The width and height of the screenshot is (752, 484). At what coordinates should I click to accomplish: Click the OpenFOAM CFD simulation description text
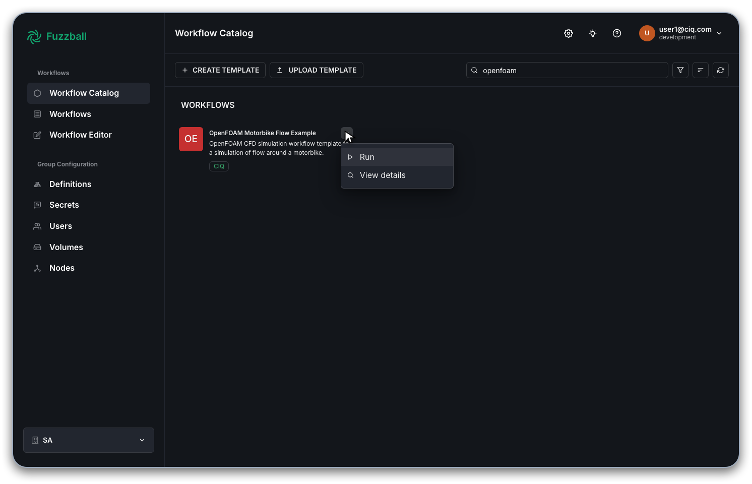[275, 148]
